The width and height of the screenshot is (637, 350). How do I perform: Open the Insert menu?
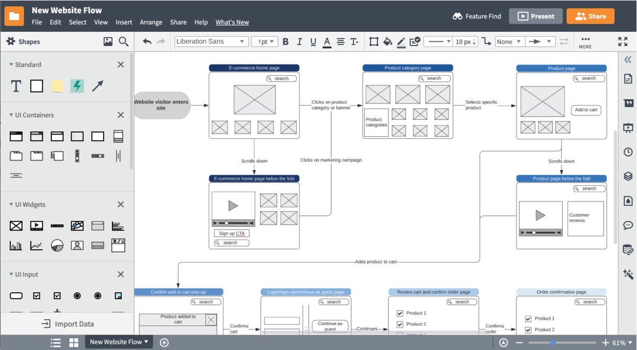[x=124, y=22]
